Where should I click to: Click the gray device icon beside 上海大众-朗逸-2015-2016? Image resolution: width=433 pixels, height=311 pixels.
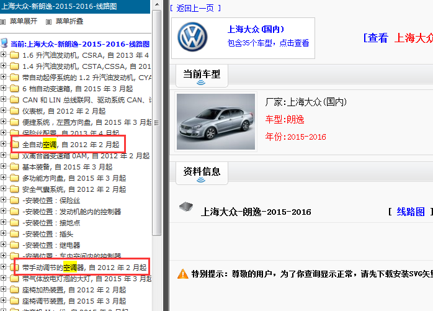[x=186, y=207]
